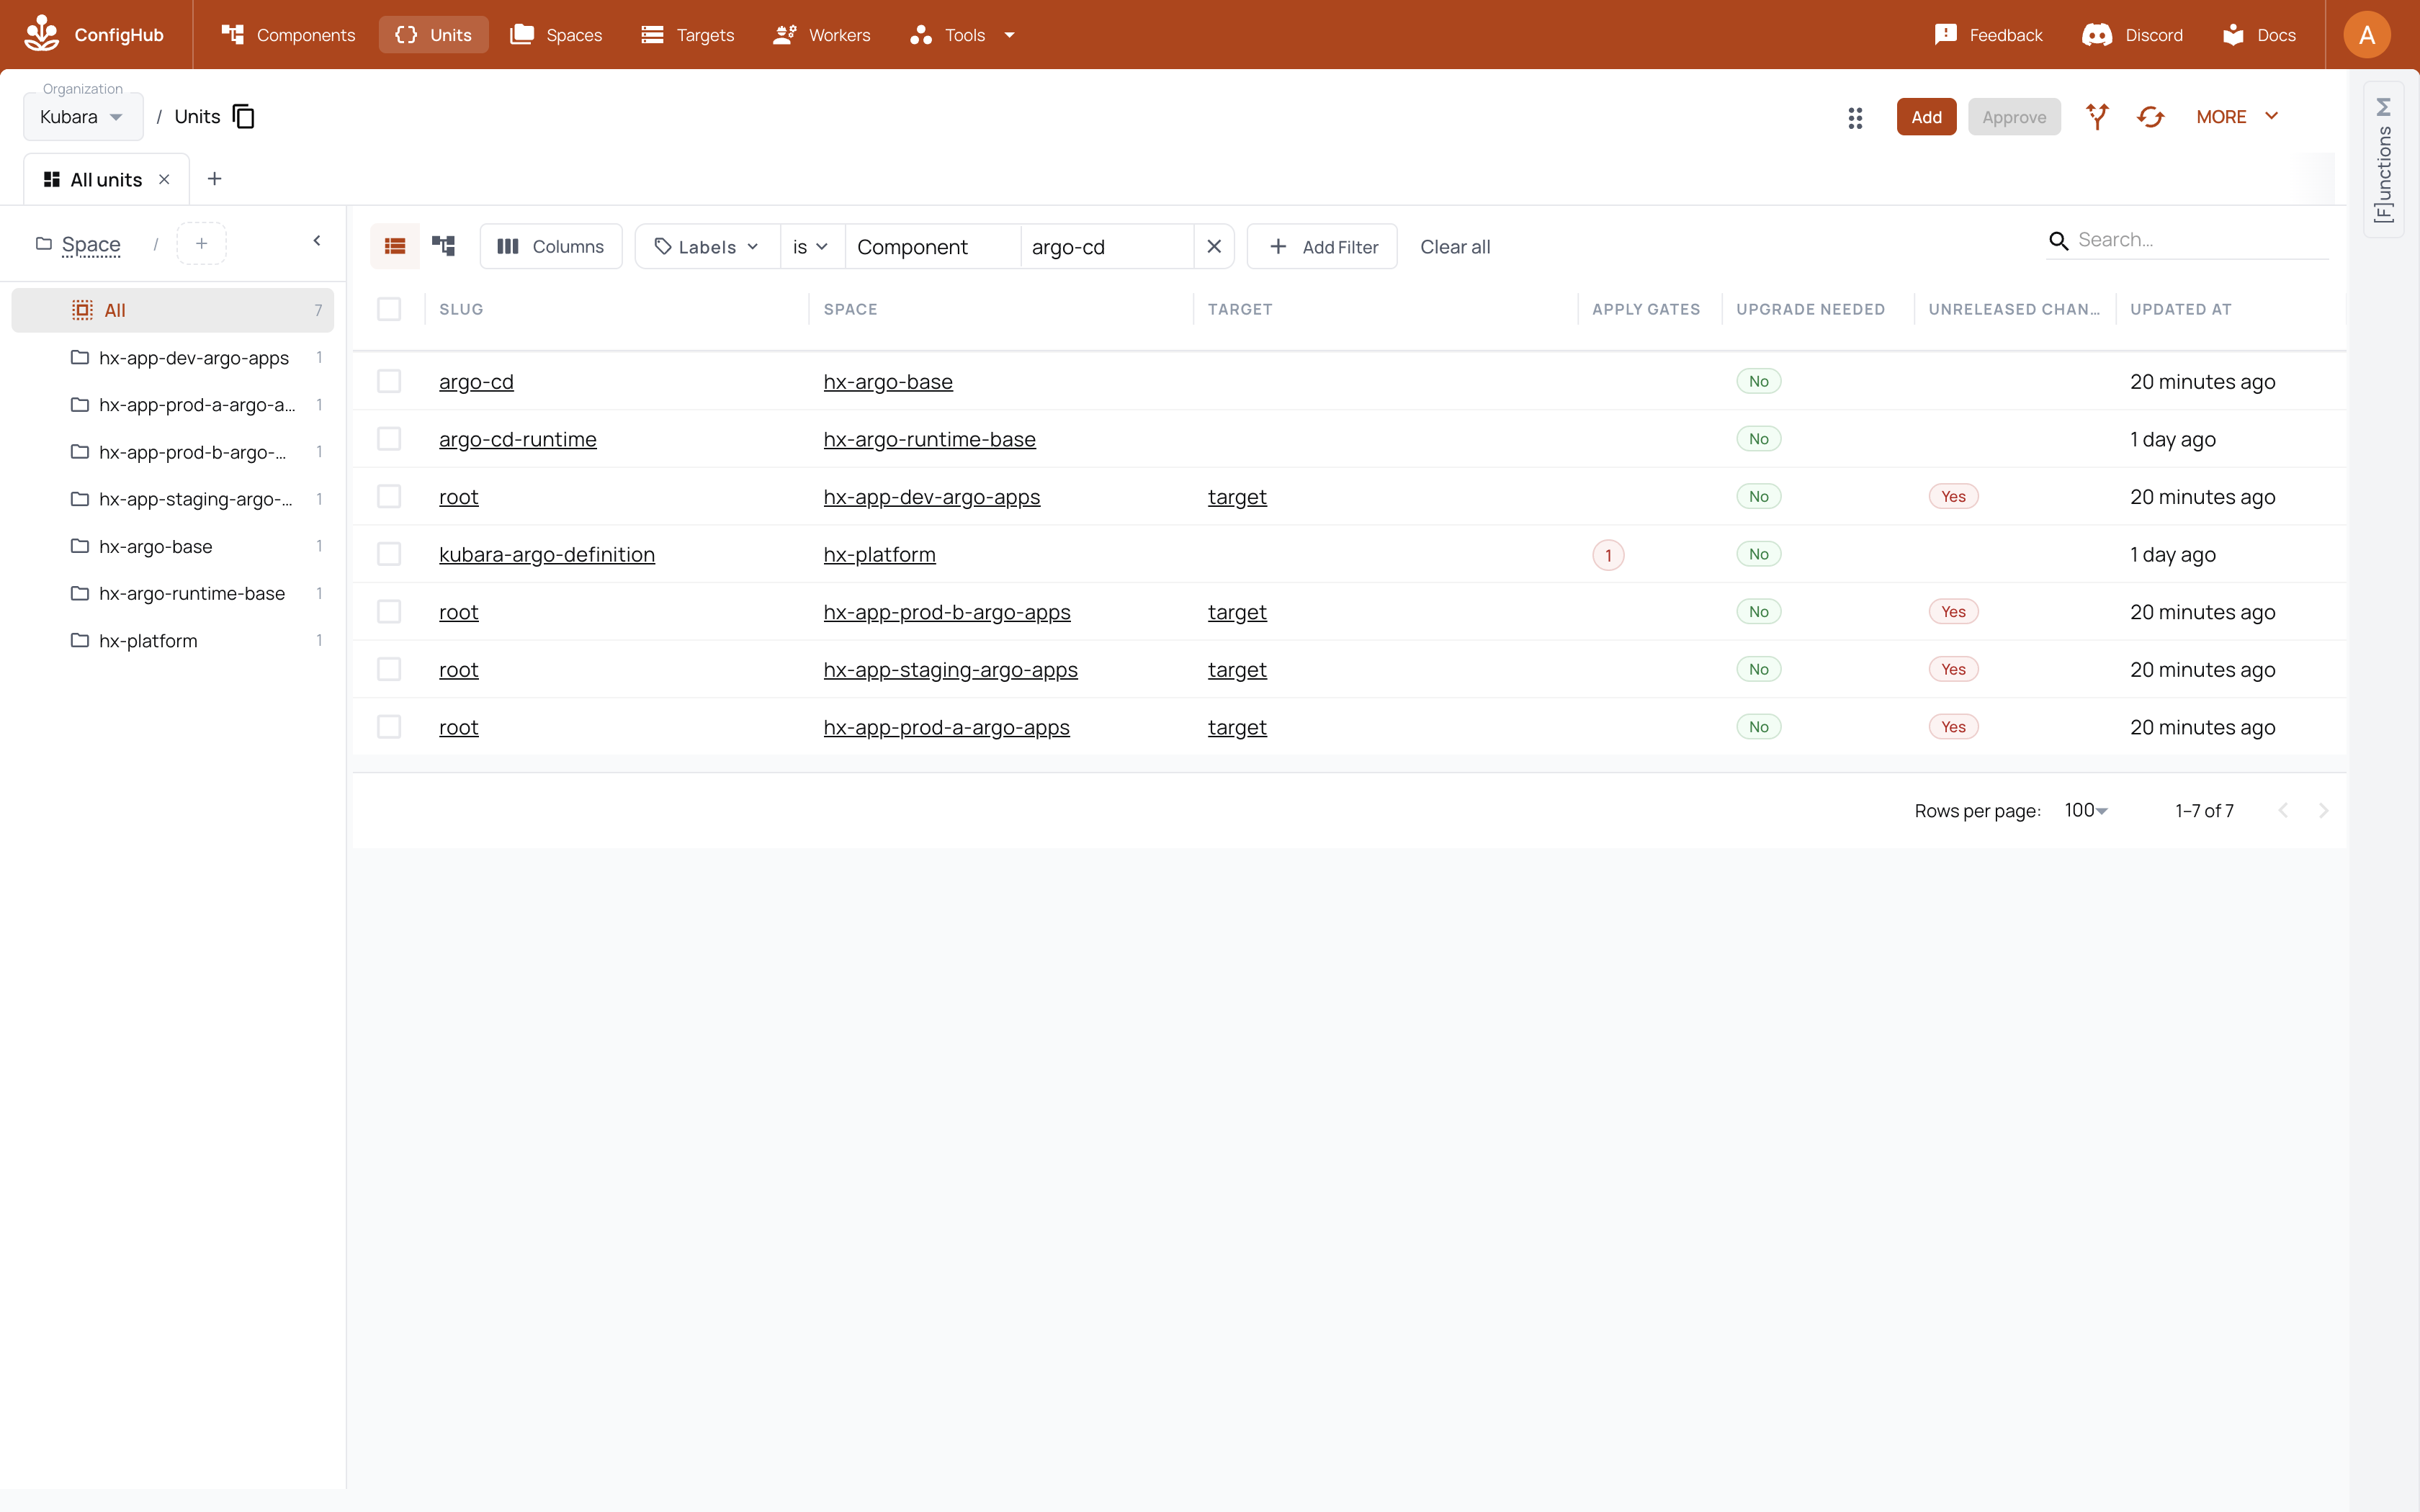2420x1512 pixels.
Task: Click the ConfigHub logo icon
Action: 42,34
